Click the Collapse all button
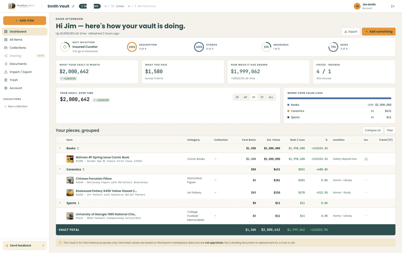 point(373,130)
